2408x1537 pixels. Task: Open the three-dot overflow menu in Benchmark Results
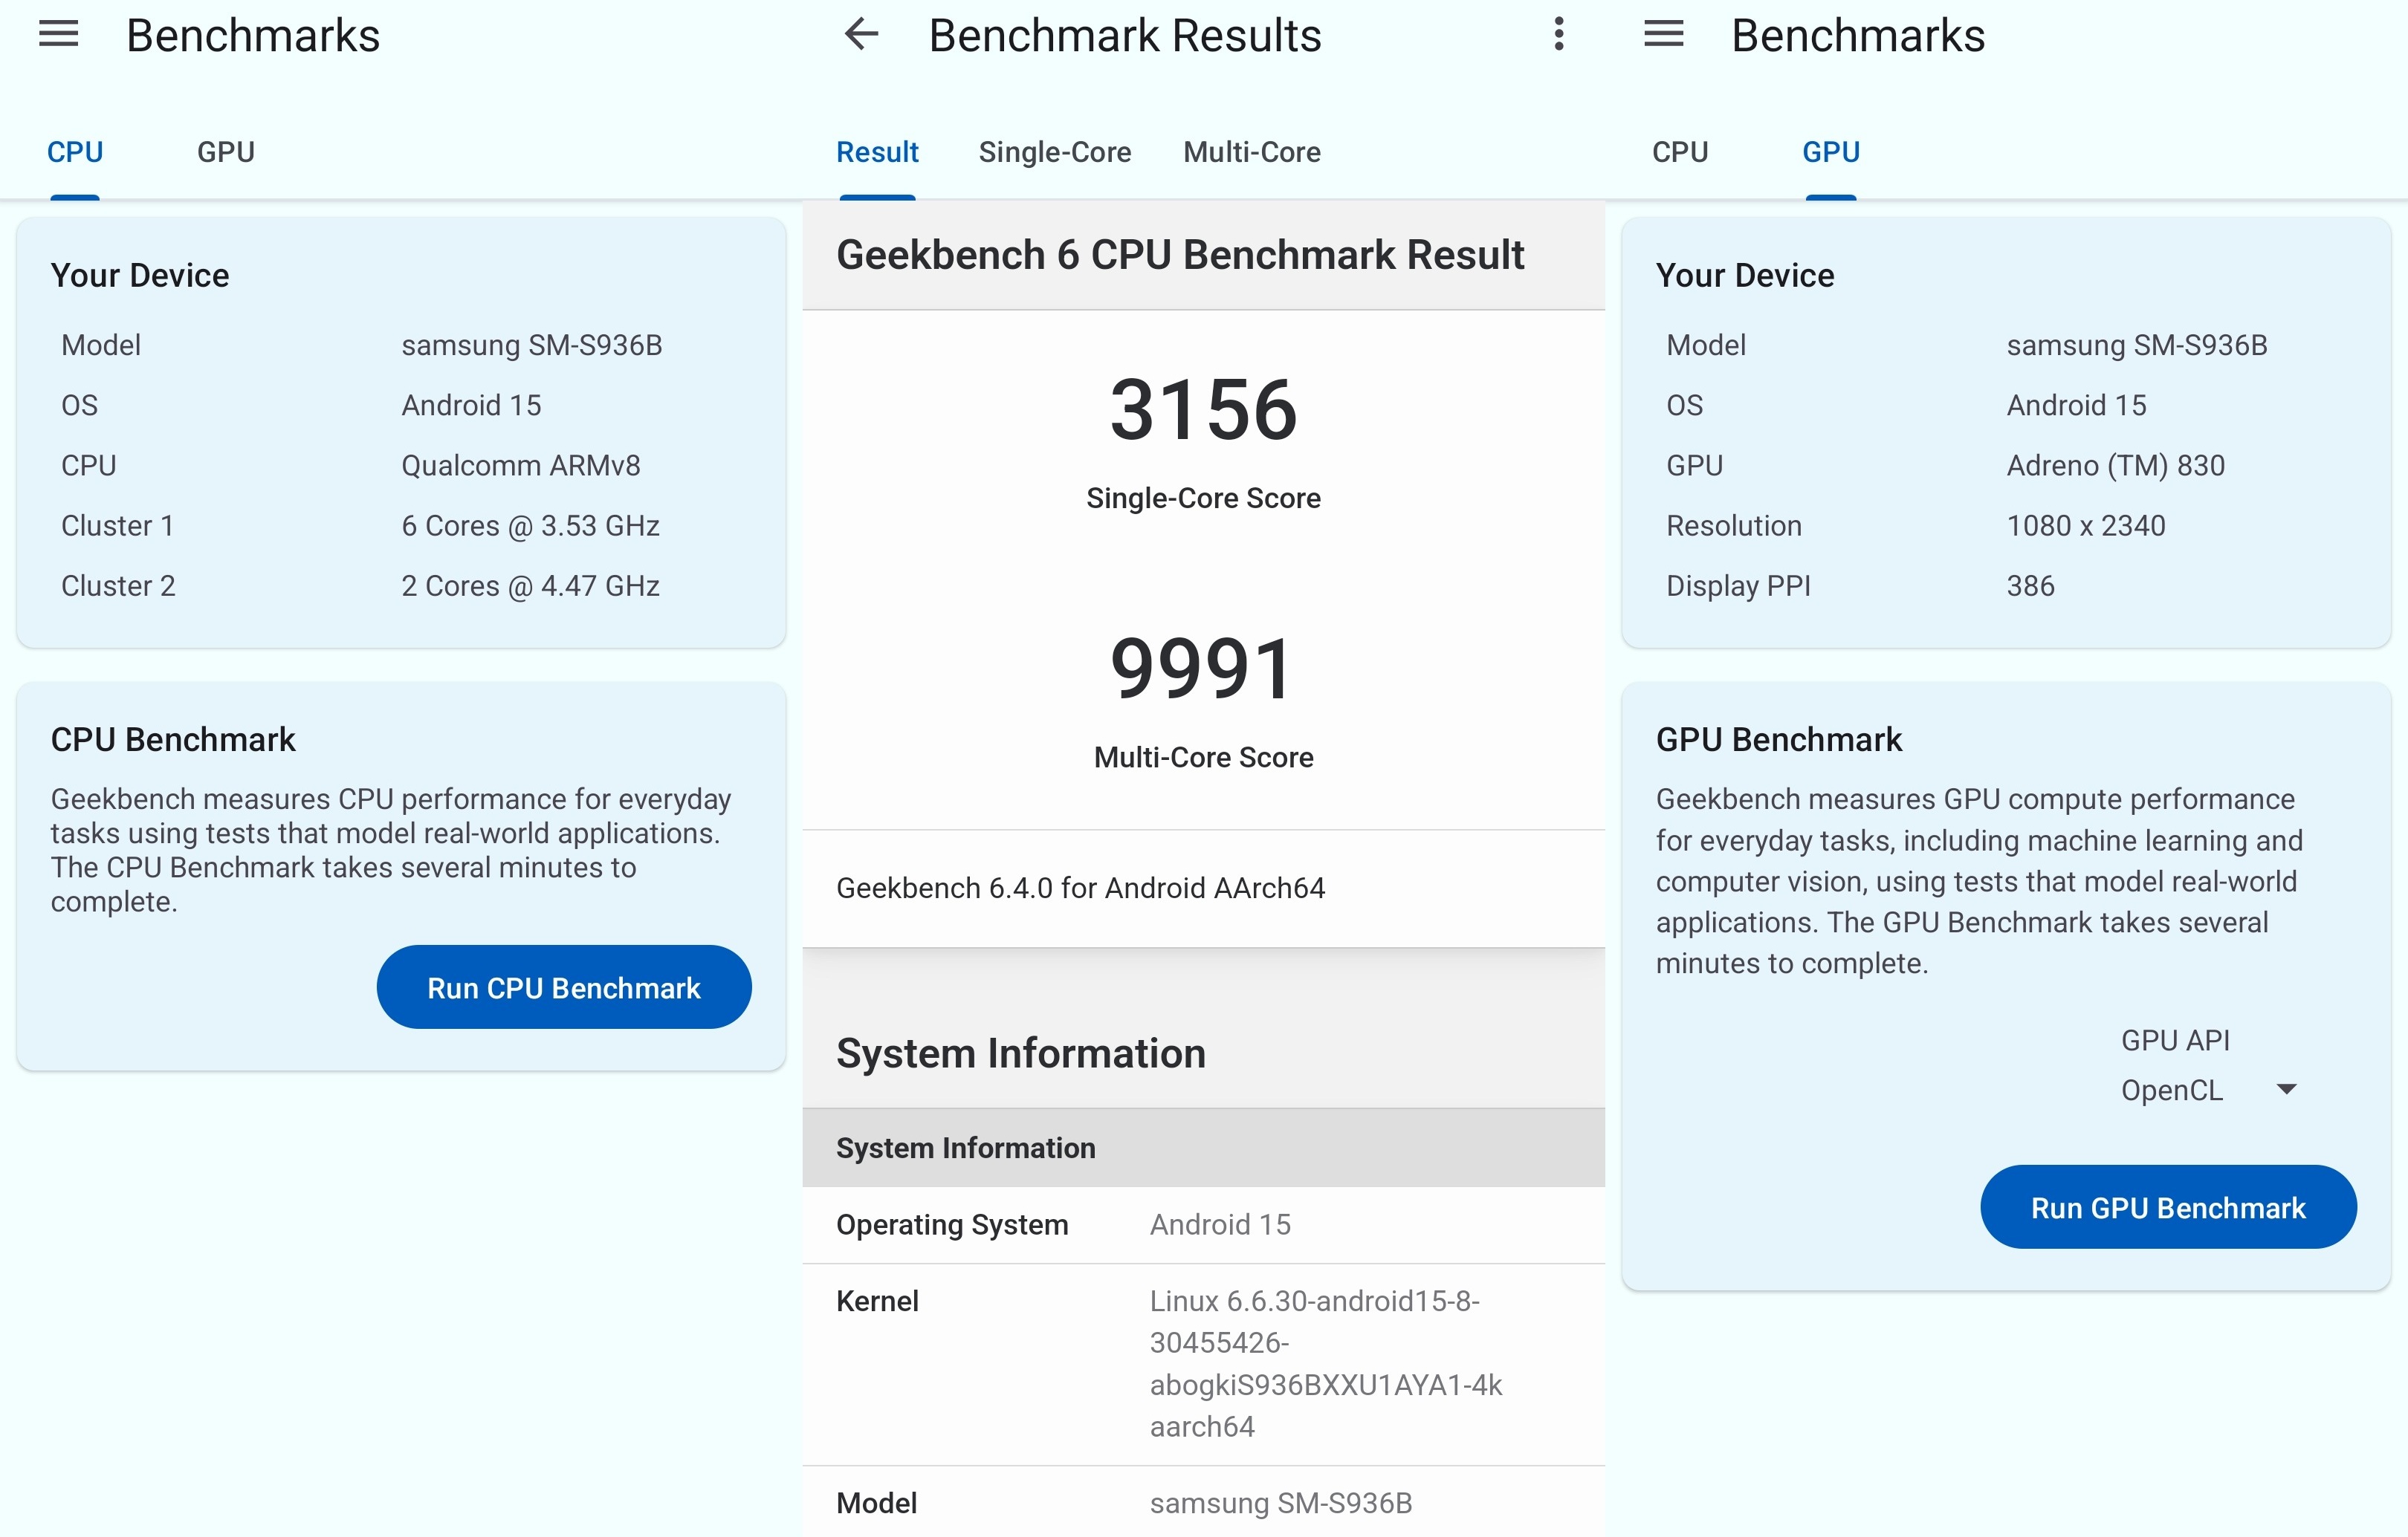[1559, 35]
